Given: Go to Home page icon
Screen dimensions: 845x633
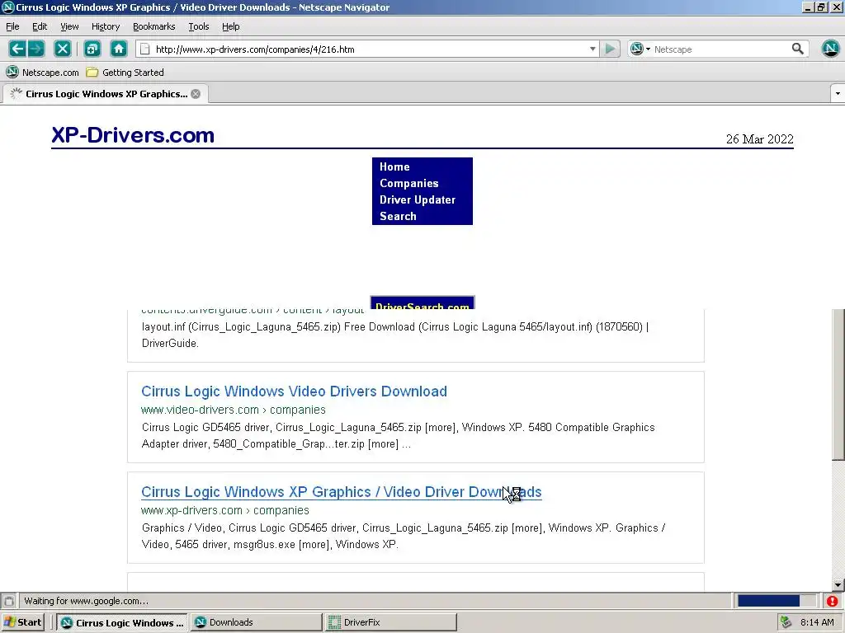Looking at the screenshot, I should [x=119, y=49].
